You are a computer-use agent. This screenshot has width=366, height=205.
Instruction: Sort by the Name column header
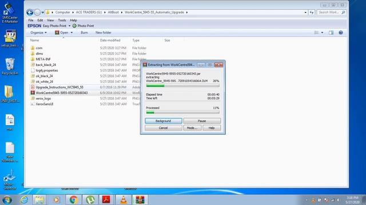pyautogui.click(x=34, y=40)
